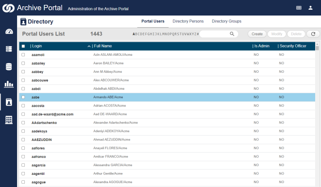
Task: Filter users by the # symbol
Action: [198, 34]
